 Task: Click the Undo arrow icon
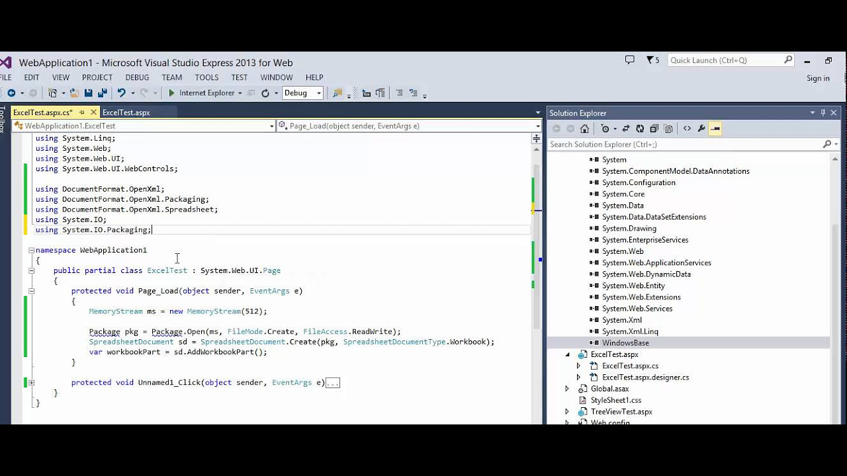tap(121, 93)
